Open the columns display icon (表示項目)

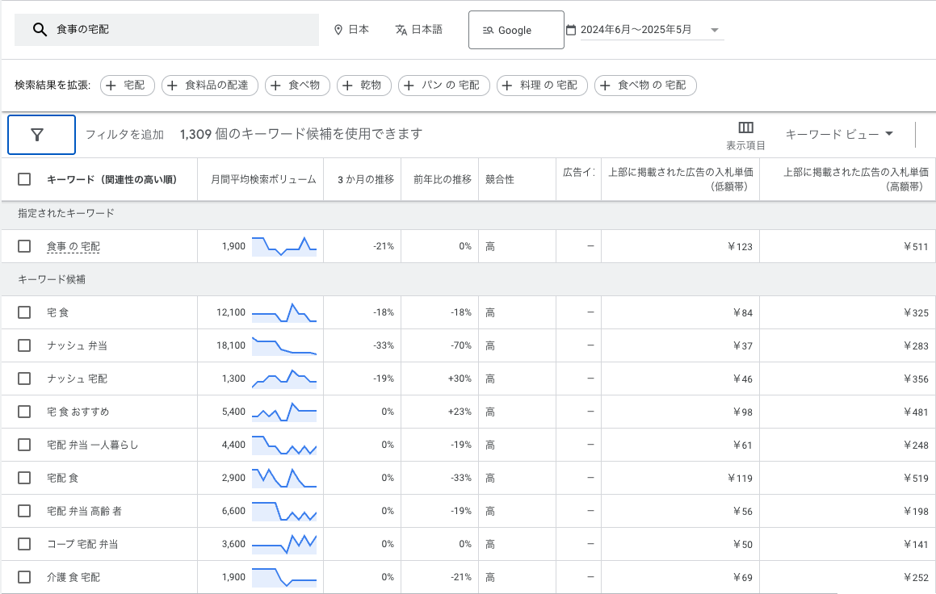pos(745,128)
